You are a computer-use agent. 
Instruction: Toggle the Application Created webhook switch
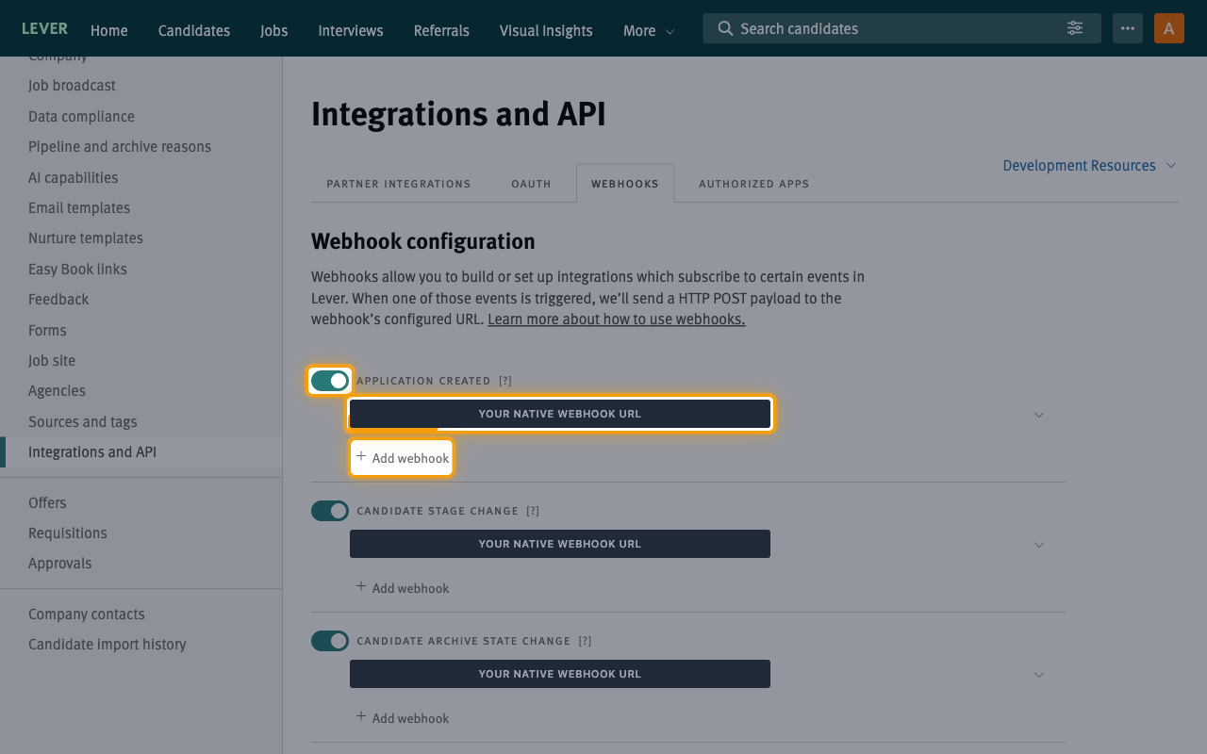pyautogui.click(x=330, y=381)
